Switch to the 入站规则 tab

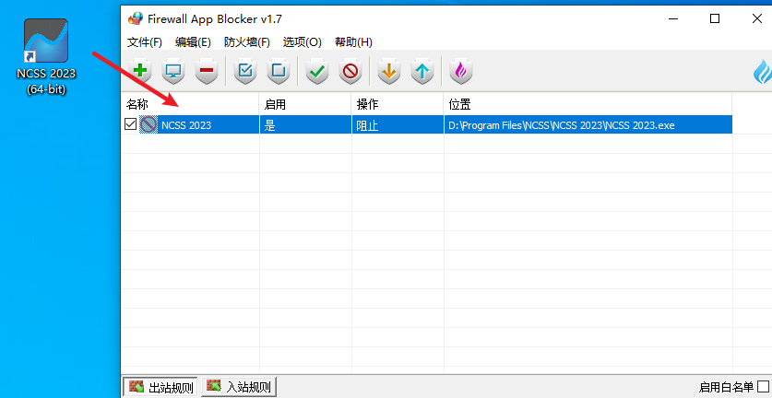240,387
